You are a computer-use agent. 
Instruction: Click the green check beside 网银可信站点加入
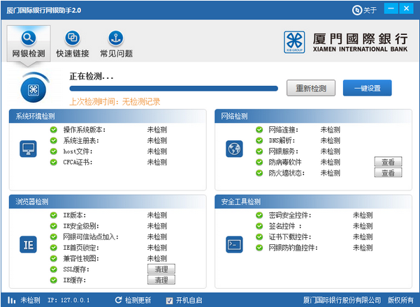(54, 237)
